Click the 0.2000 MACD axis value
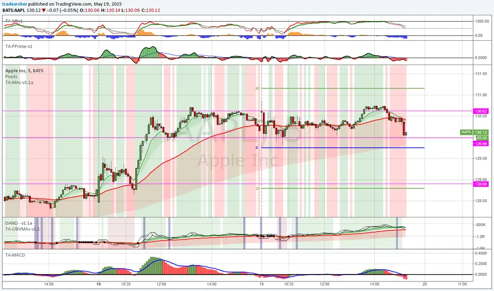The image size is (494, 291). 480,263
